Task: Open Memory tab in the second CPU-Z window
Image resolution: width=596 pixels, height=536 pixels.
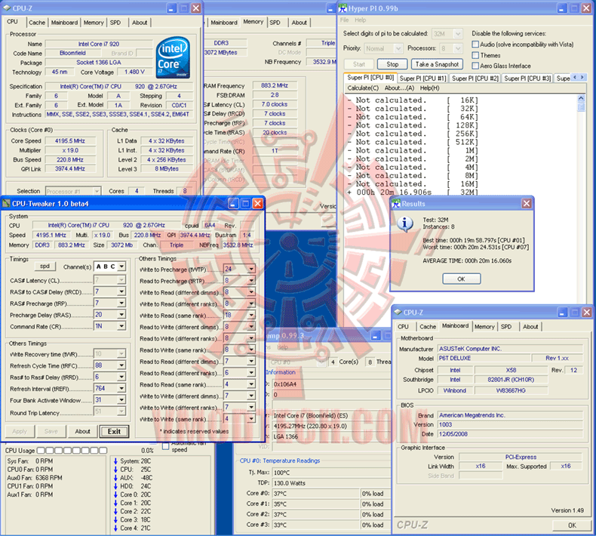Action: point(253,22)
